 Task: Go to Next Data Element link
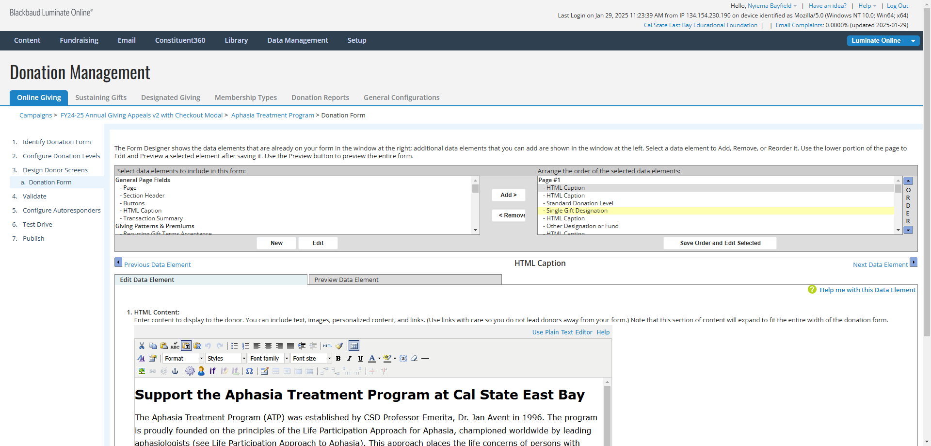click(x=880, y=264)
